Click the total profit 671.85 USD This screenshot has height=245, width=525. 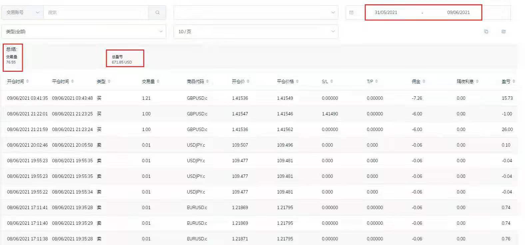pos(122,62)
